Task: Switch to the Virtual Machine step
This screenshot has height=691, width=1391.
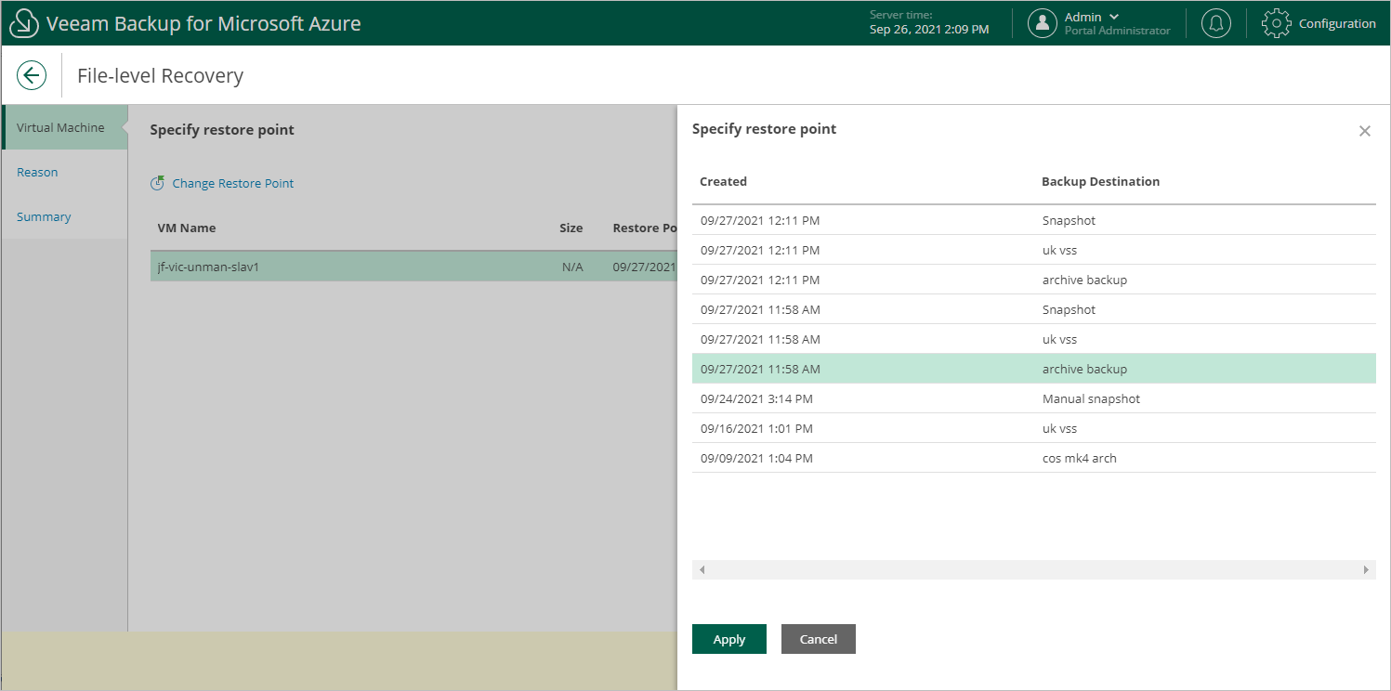Action: (x=64, y=127)
